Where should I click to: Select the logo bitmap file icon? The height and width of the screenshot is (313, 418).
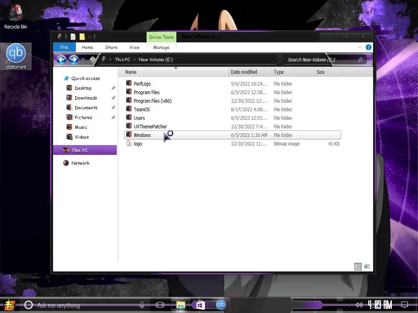click(129, 143)
